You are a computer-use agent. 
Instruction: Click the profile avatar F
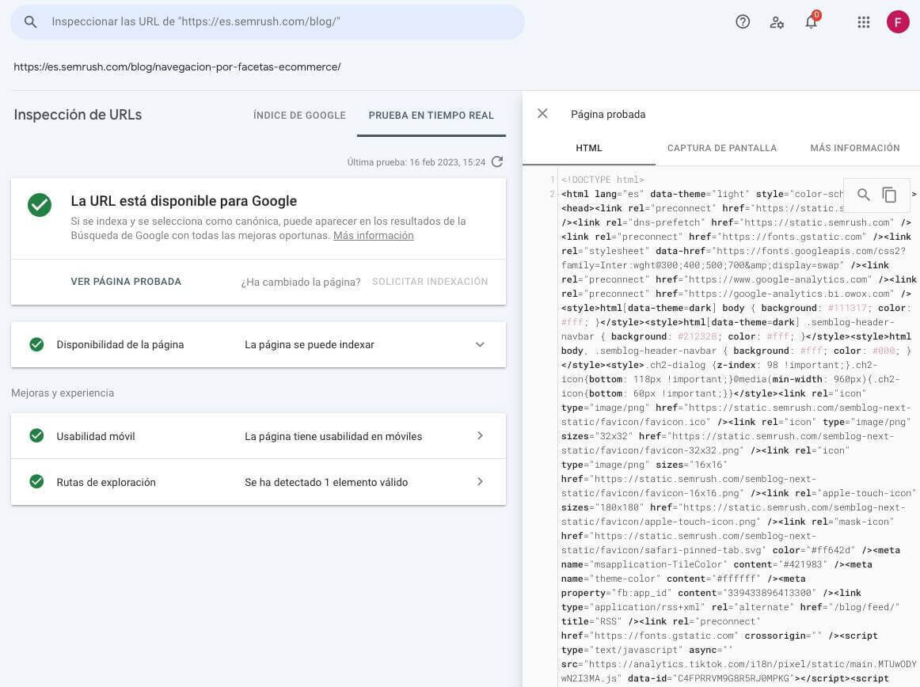(898, 21)
